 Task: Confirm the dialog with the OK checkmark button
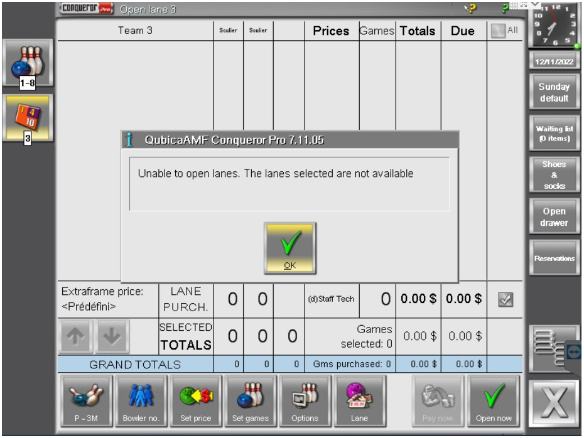289,248
